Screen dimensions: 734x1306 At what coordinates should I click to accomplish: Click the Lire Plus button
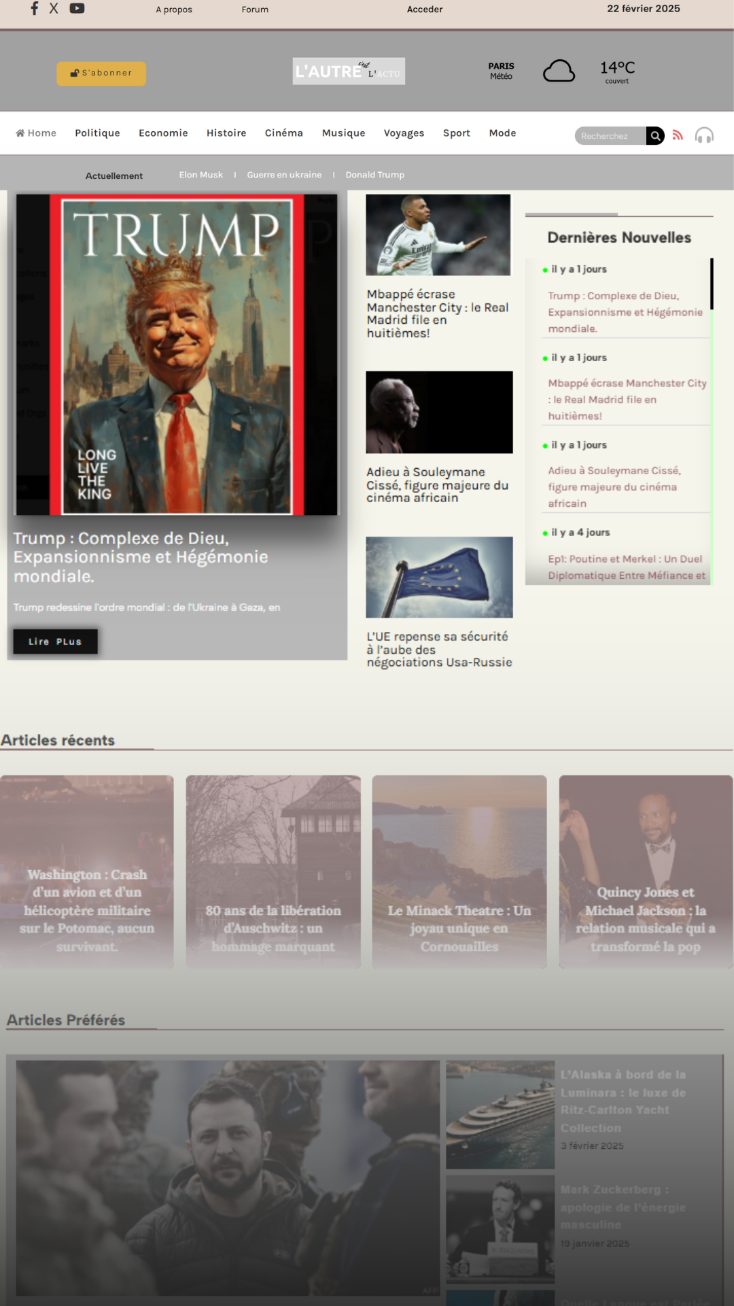tap(56, 641)
